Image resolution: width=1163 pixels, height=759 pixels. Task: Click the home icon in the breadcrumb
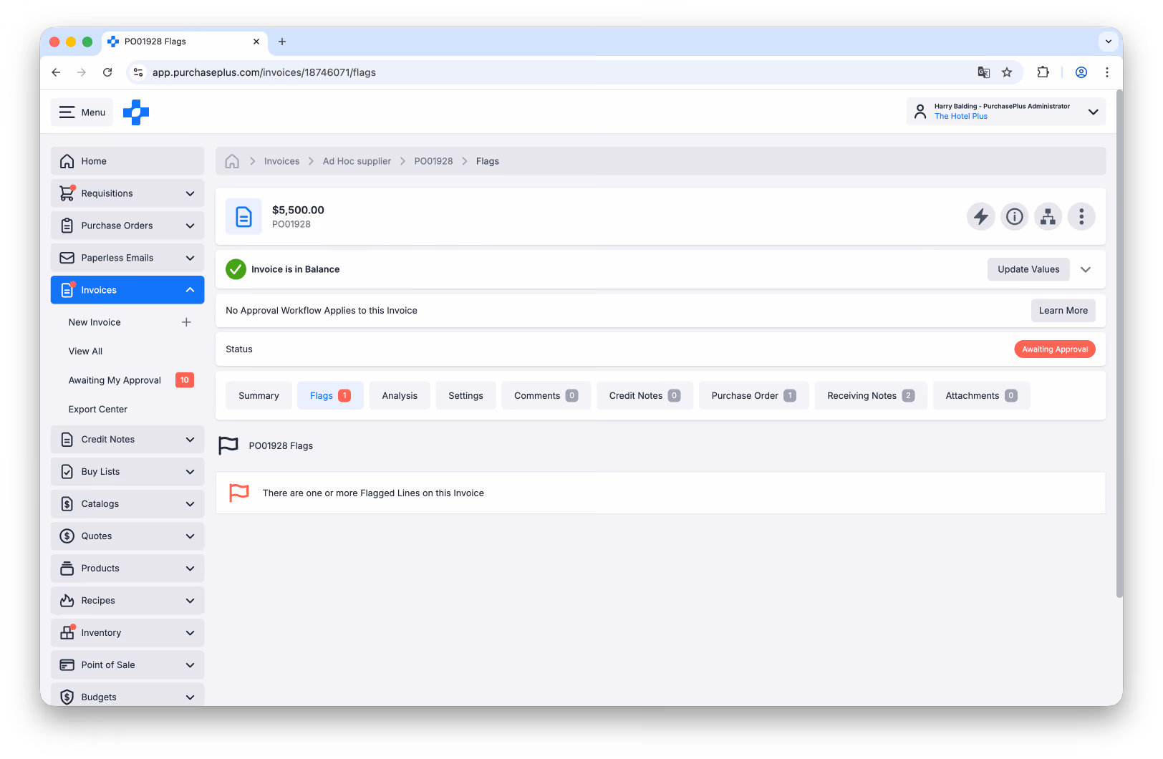(232, 161)
